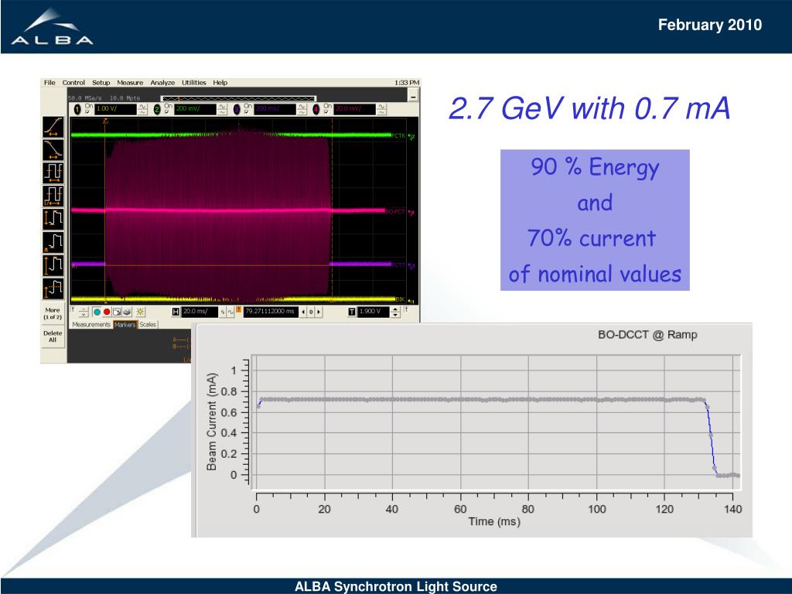The width and height of the screenshot is (792, 594).
Task: Click the clear display icon beside single acquisition
Action: tap(128, 312)
